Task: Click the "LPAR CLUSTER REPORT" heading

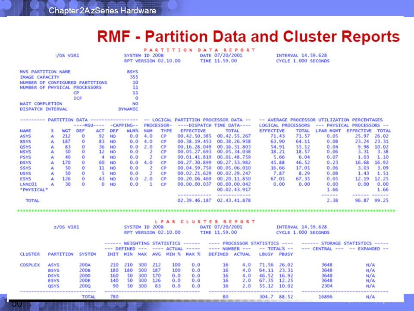Action: [205, 222]
